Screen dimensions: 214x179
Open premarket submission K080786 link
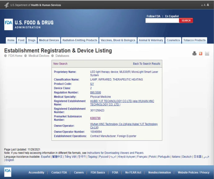click(95, 118)
